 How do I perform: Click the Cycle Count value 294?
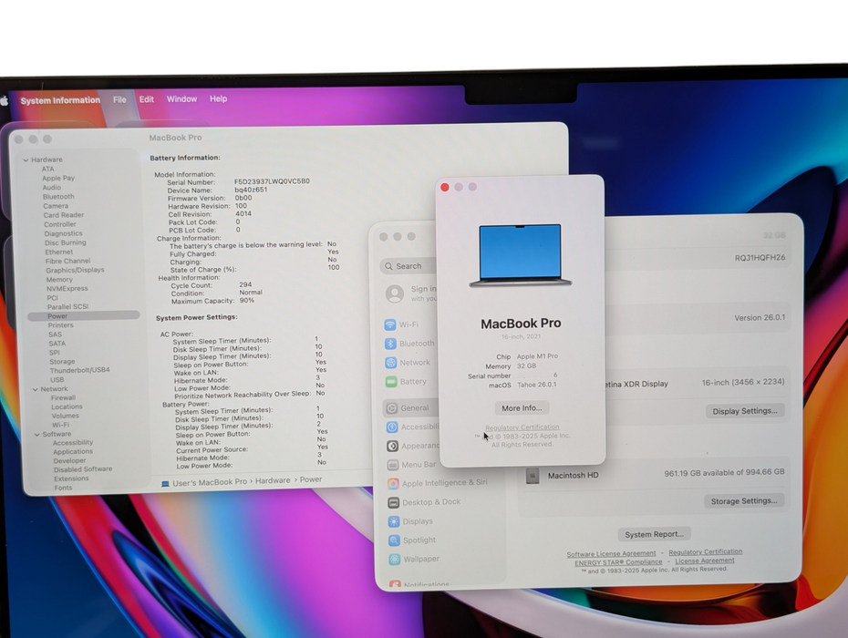(245, 284)
